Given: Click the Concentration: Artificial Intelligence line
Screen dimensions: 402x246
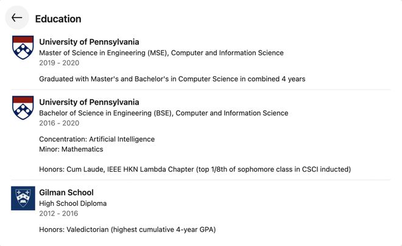Looking at the screenshot, I should coord(97,139).
